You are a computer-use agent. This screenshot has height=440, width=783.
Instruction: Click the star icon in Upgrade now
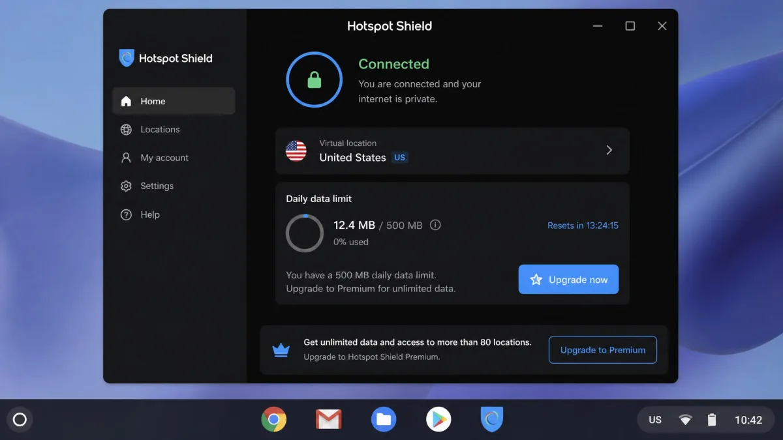coord(536,280)
